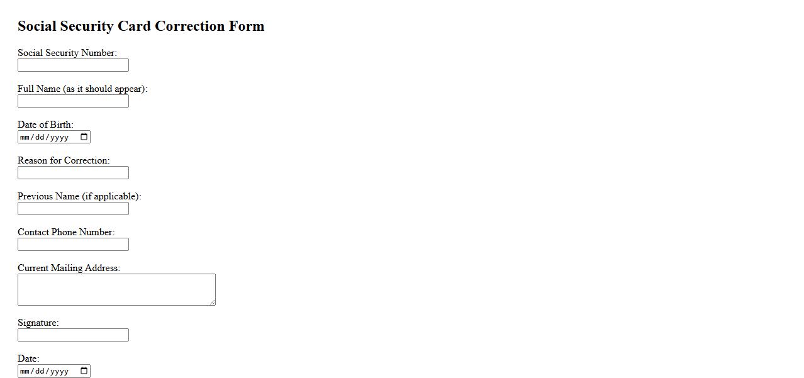Click the Social Security Card Correction Form heading
Screen dimensions: 804x378
pyautogui.click(x=141, y=26)
